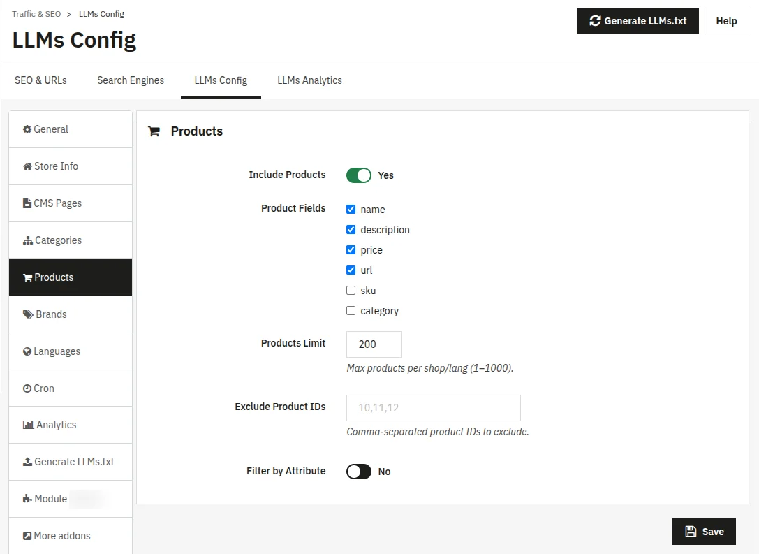
Task: Open Categories section
Action: [x=71, y=240]
